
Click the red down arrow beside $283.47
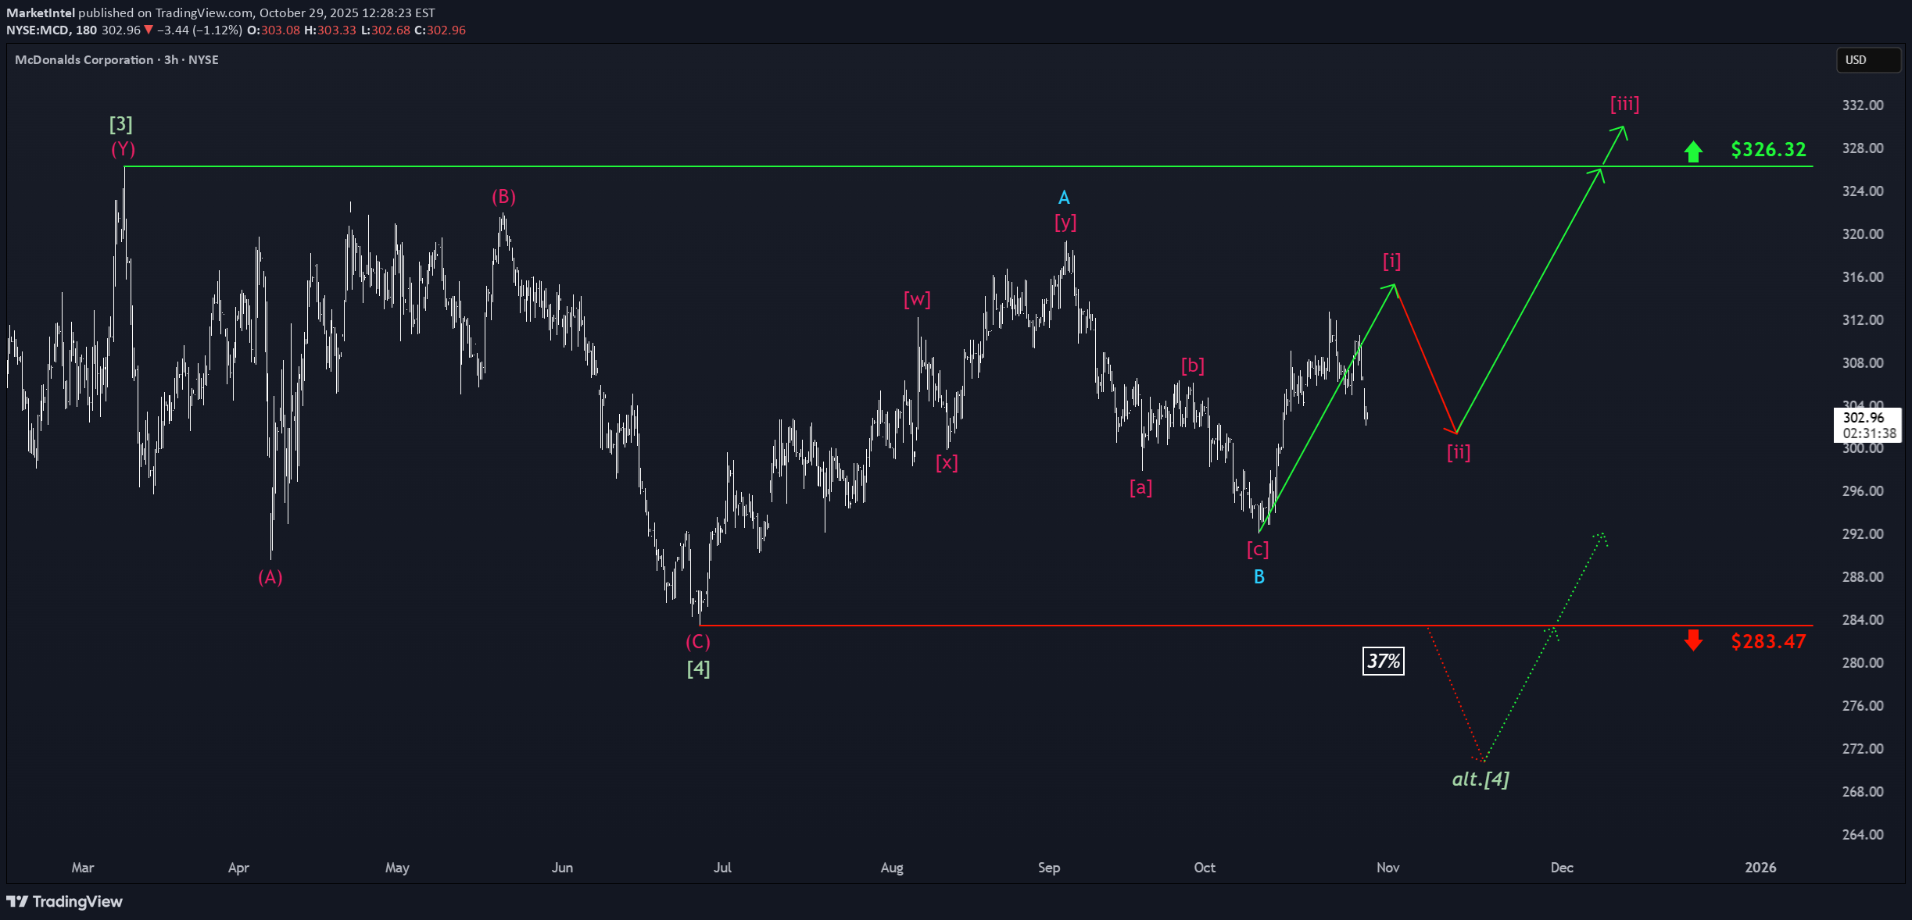1693,640
